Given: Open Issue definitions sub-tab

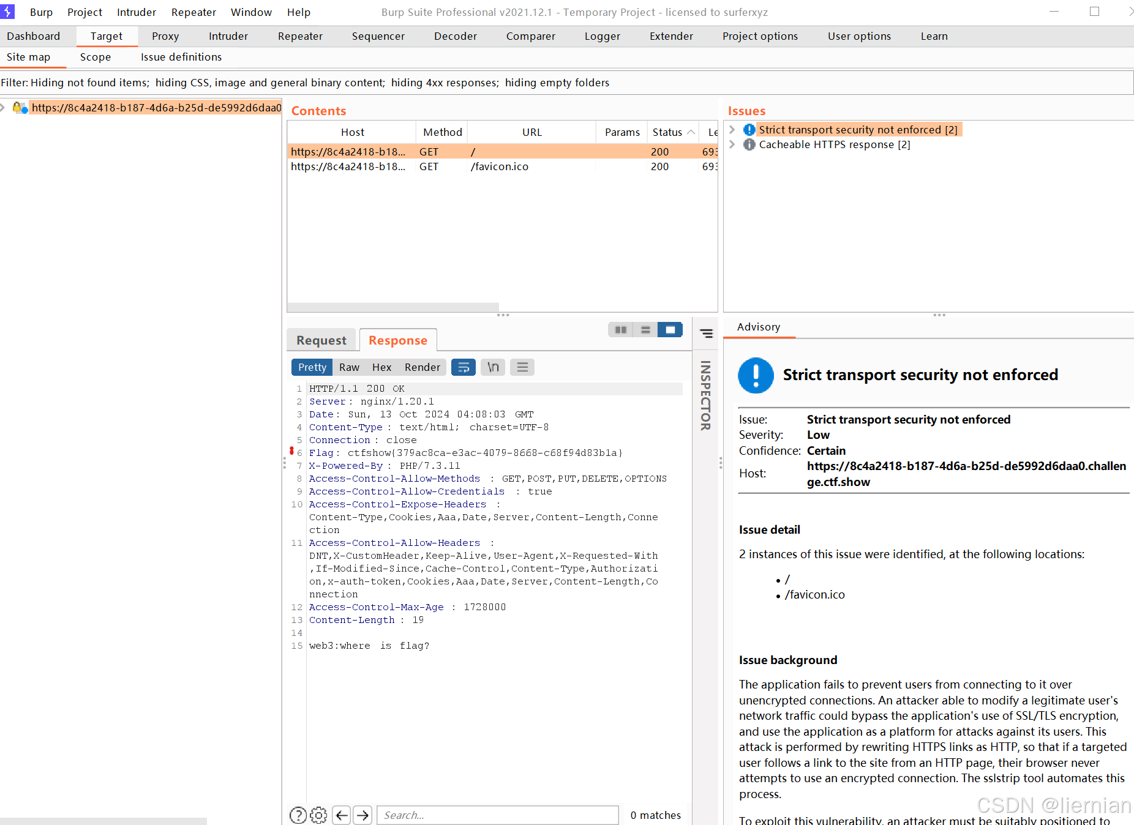Looking at the screenshot, I should pos(181,57).
